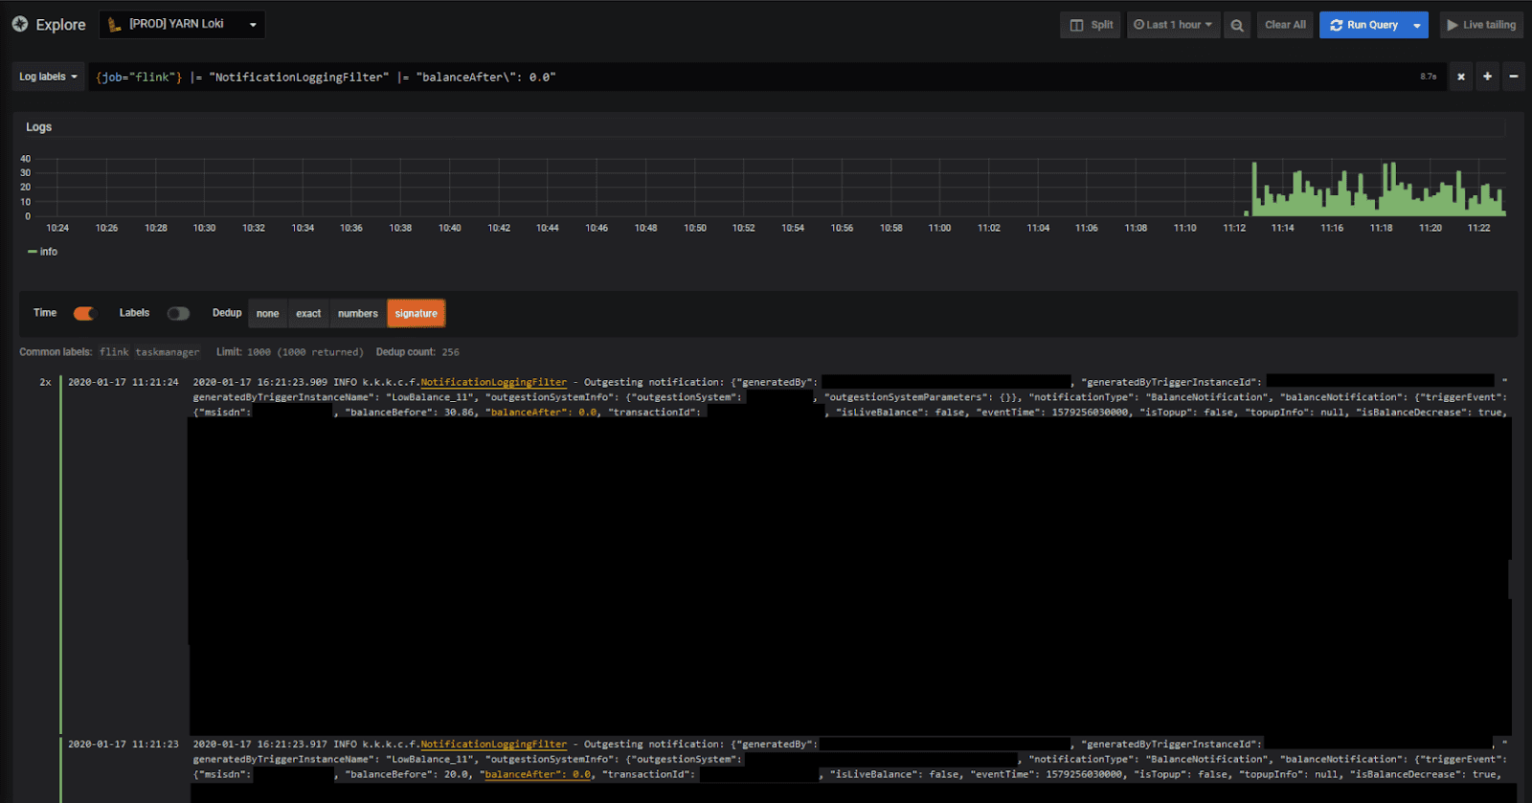Screen dimensions: 1532x803
Task: Click the 2x duplicate count marker
Action: coord(45,382)
